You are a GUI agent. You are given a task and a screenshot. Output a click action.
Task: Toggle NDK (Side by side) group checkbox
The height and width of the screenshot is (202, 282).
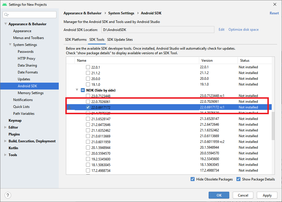[83, 90]
